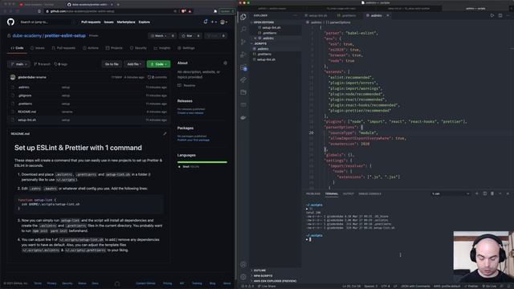Switch to the repo Pull requests tab

tap(63, 48)
